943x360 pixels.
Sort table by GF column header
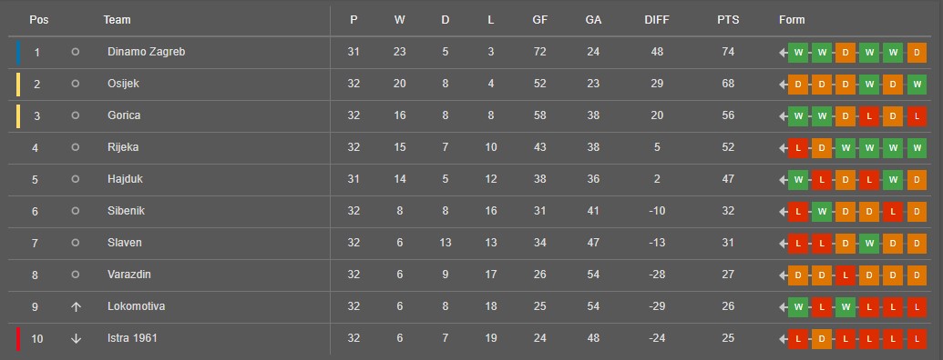540,20
